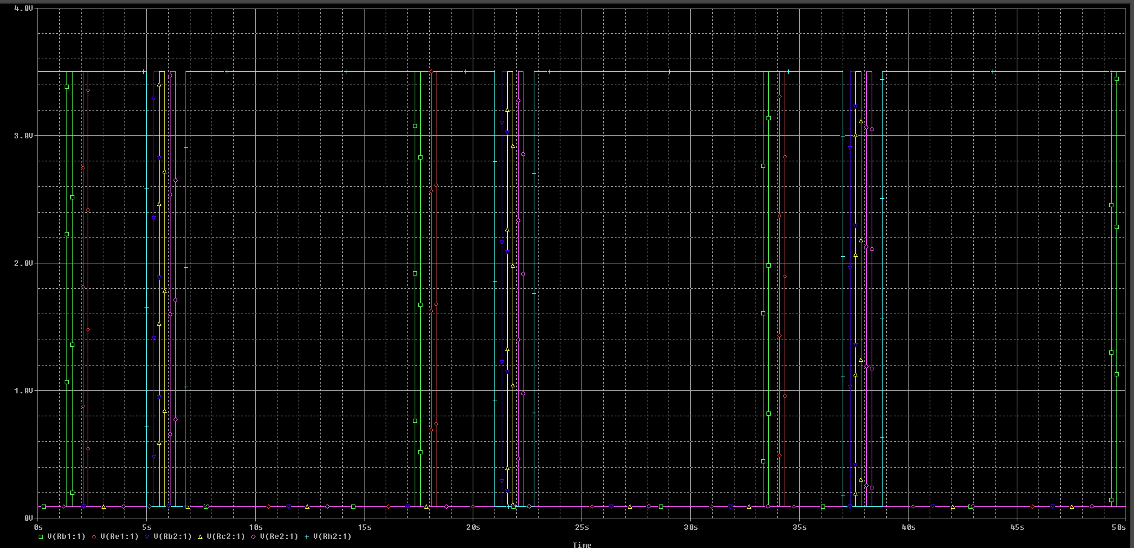
Task: Click the red diamond symbol for V(Re1:1)
Action: 94,537
